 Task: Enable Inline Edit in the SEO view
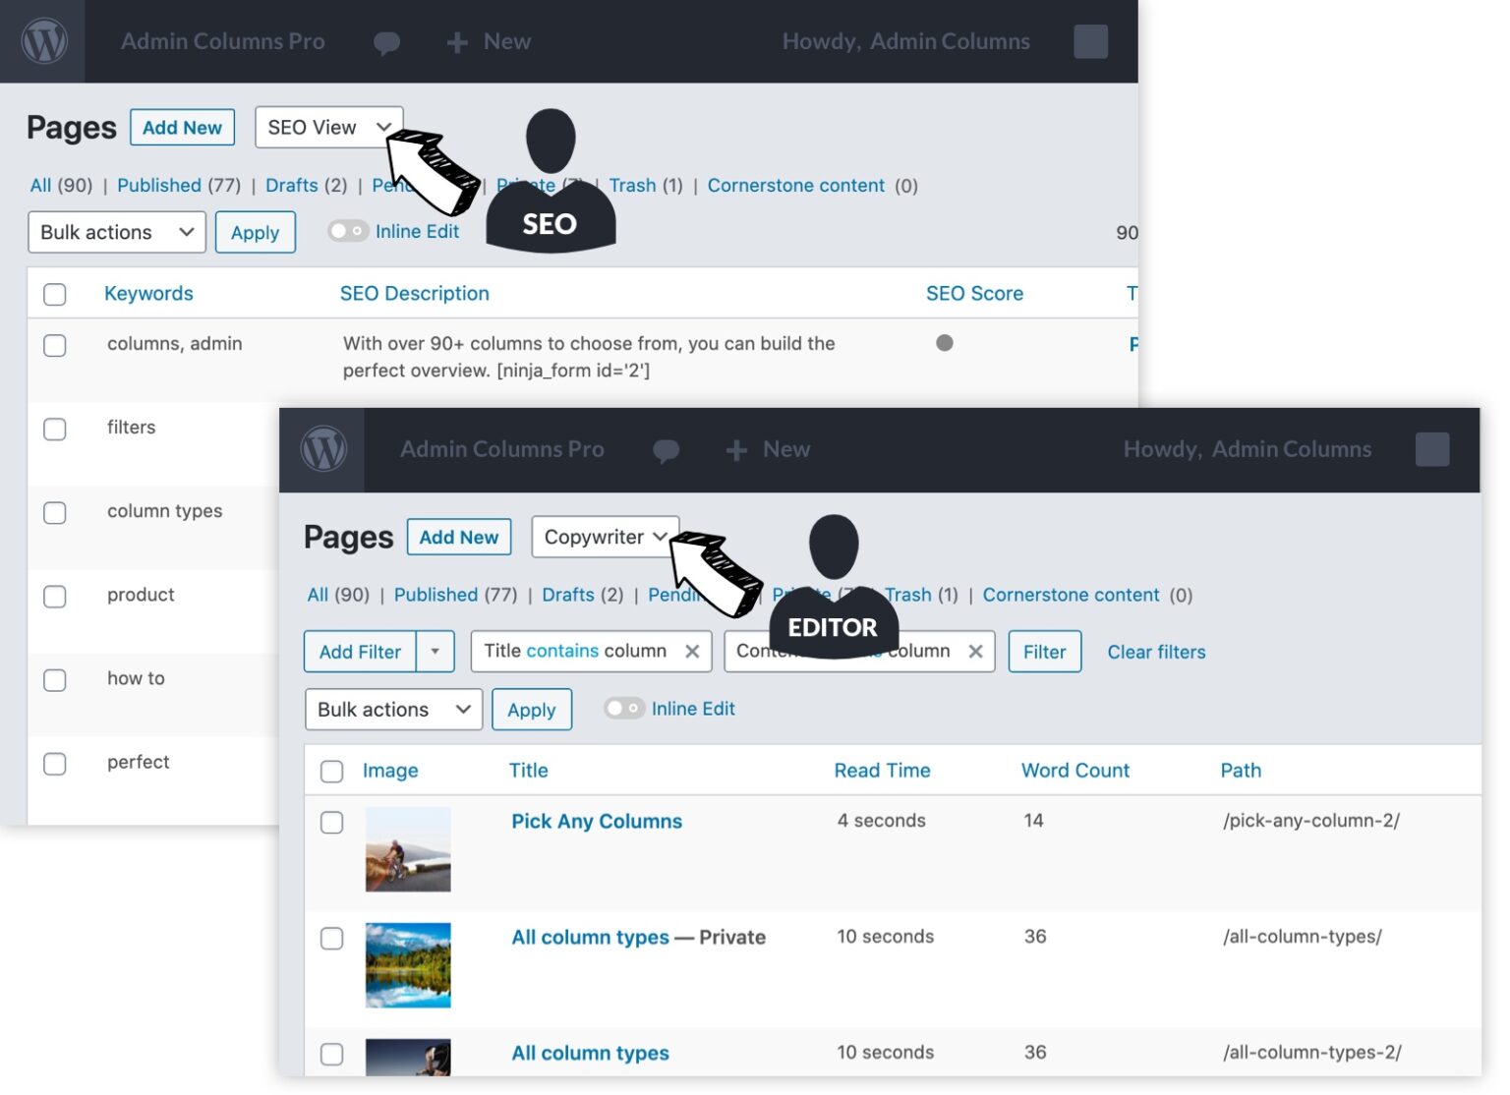(x=348, y=230)
